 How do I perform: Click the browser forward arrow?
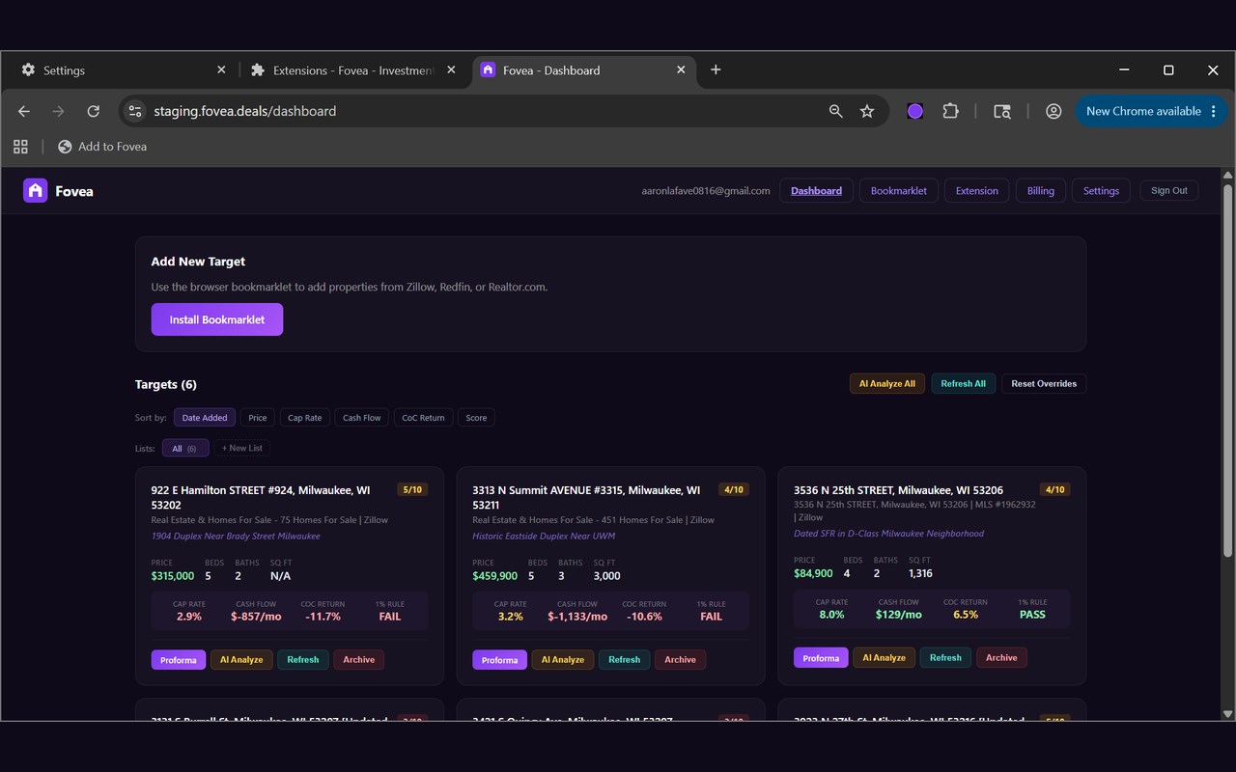(59, 111)
